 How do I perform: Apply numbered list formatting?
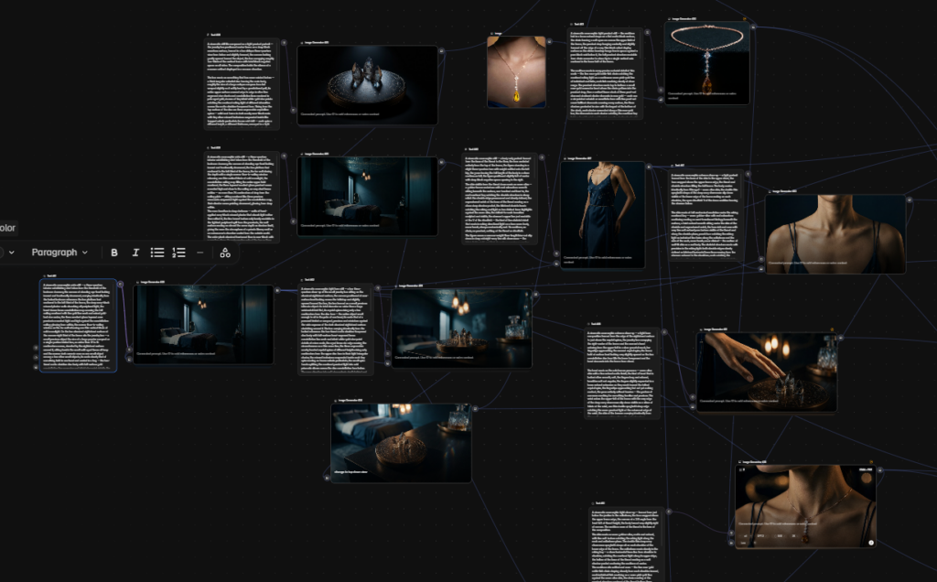tap(178, 253)
